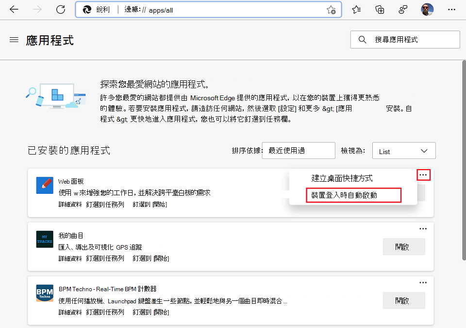Add this page to favorites using the star-plus icon
Image resolution: width=466 pixels, height=328 pixels.
(x=331, y=10)
